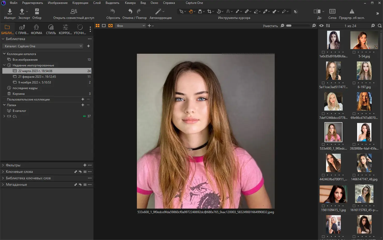The image size is (383, 240).
Task: Expand the Фильтры panel
Action: point(13,165)
